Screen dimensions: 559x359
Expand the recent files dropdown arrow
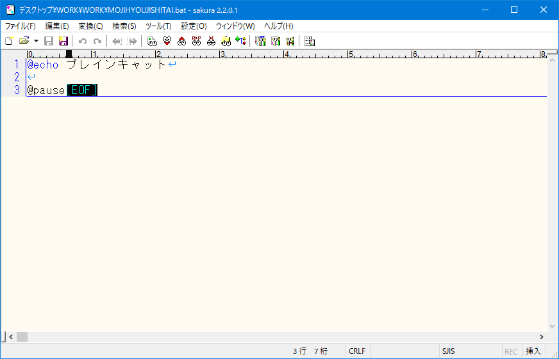(x=36, y=41)
